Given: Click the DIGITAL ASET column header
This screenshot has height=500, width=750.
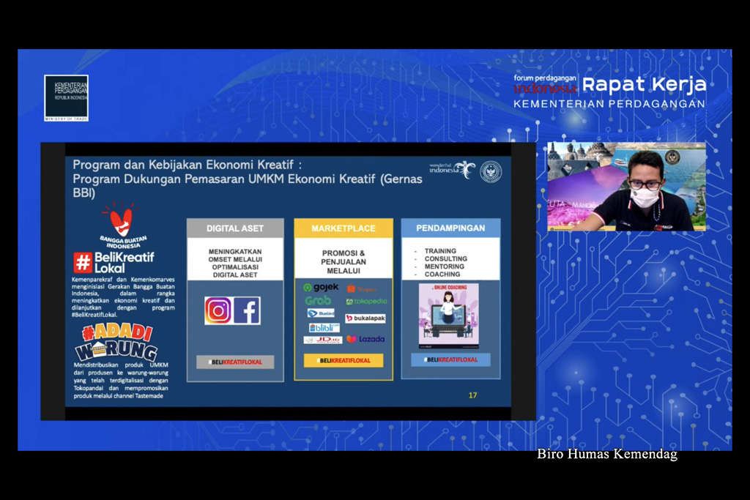Looking at the screenshot, I should pyautogui.click(x=235, y=228).
